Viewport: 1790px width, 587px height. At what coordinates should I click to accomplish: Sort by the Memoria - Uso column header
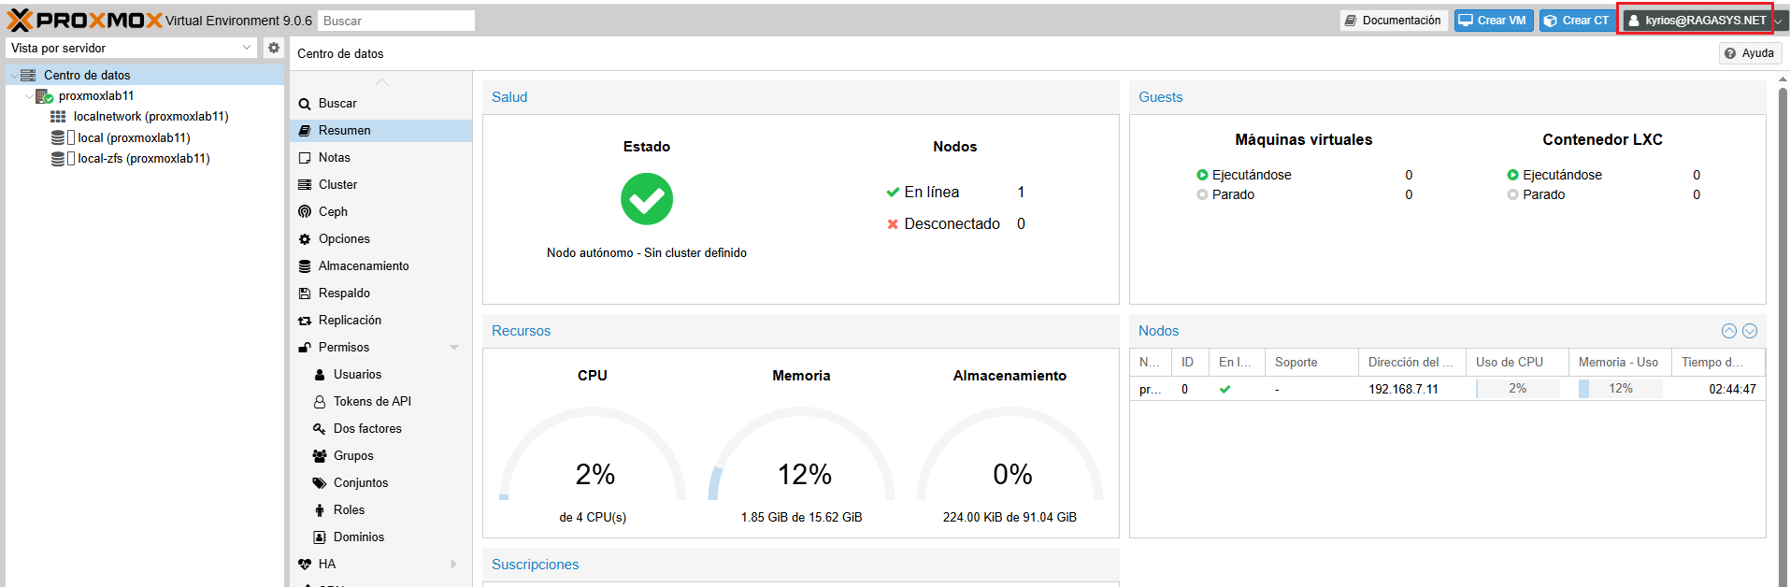1620,363
